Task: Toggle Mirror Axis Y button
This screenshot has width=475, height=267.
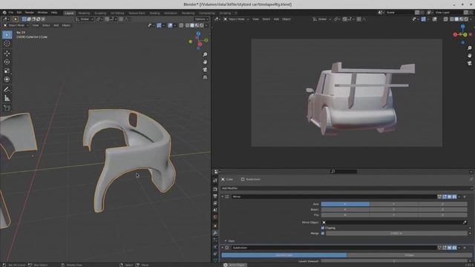Action: point(394,205)
